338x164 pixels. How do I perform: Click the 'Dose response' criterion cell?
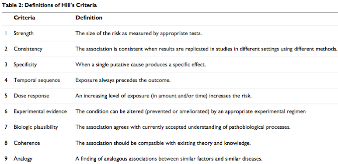point(31,96)
